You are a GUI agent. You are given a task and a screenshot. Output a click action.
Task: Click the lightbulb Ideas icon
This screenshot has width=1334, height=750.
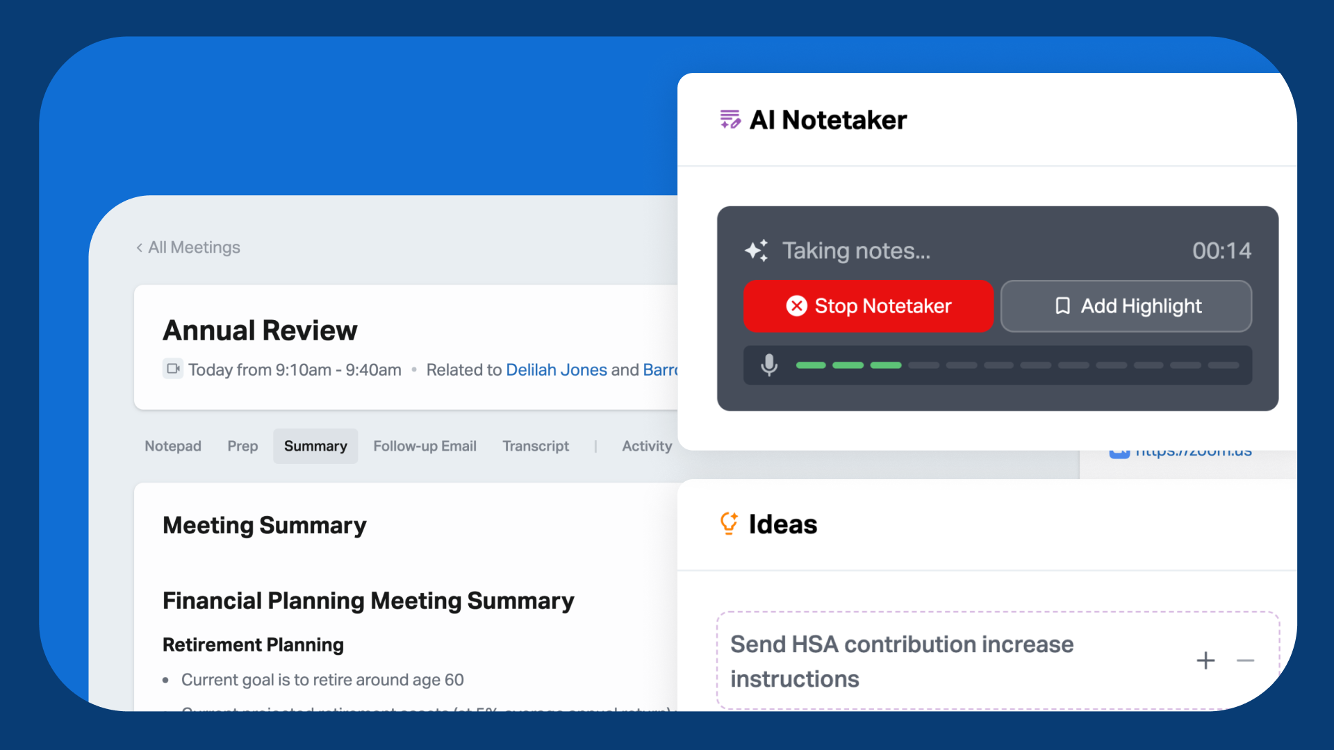[729, 524]
